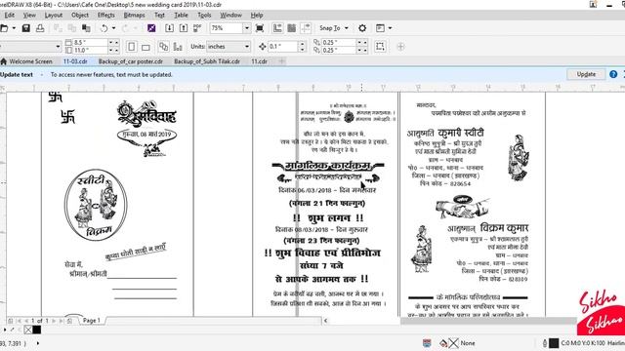This screenshot has height=351, width=625.
Task: Click the Paste icon
Action: coord(86,28)
